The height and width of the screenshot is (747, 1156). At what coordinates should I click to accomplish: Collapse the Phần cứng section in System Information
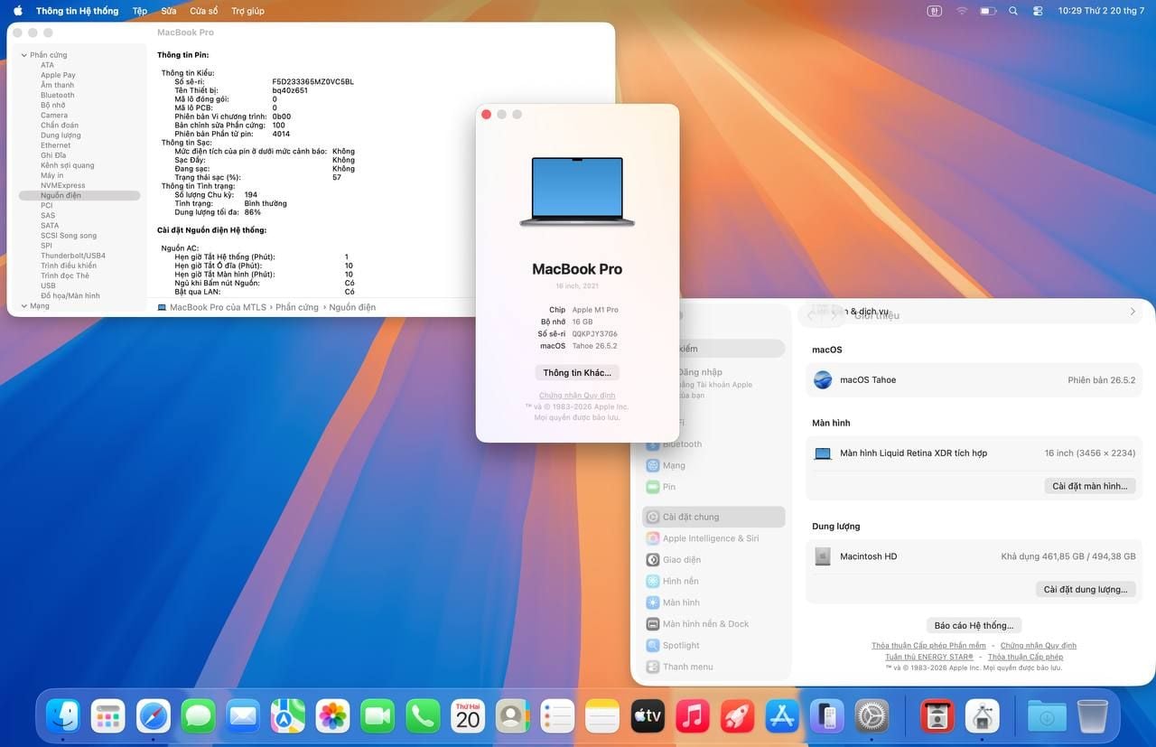(x=23, y=55)
